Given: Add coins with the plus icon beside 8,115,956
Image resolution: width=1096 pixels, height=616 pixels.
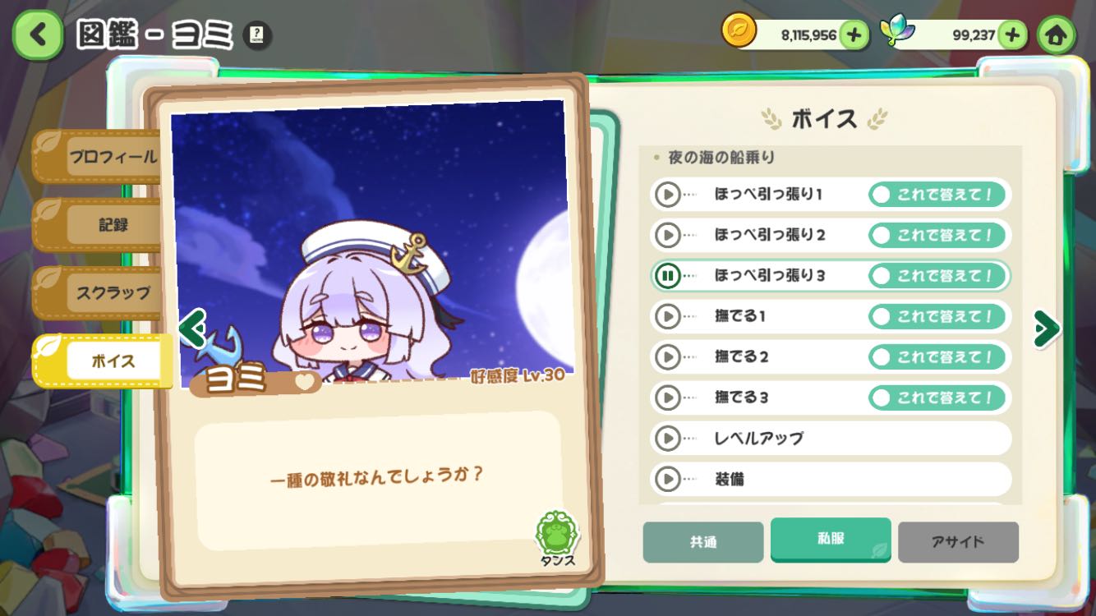Looking at the screenshot, I should (854, 34).
